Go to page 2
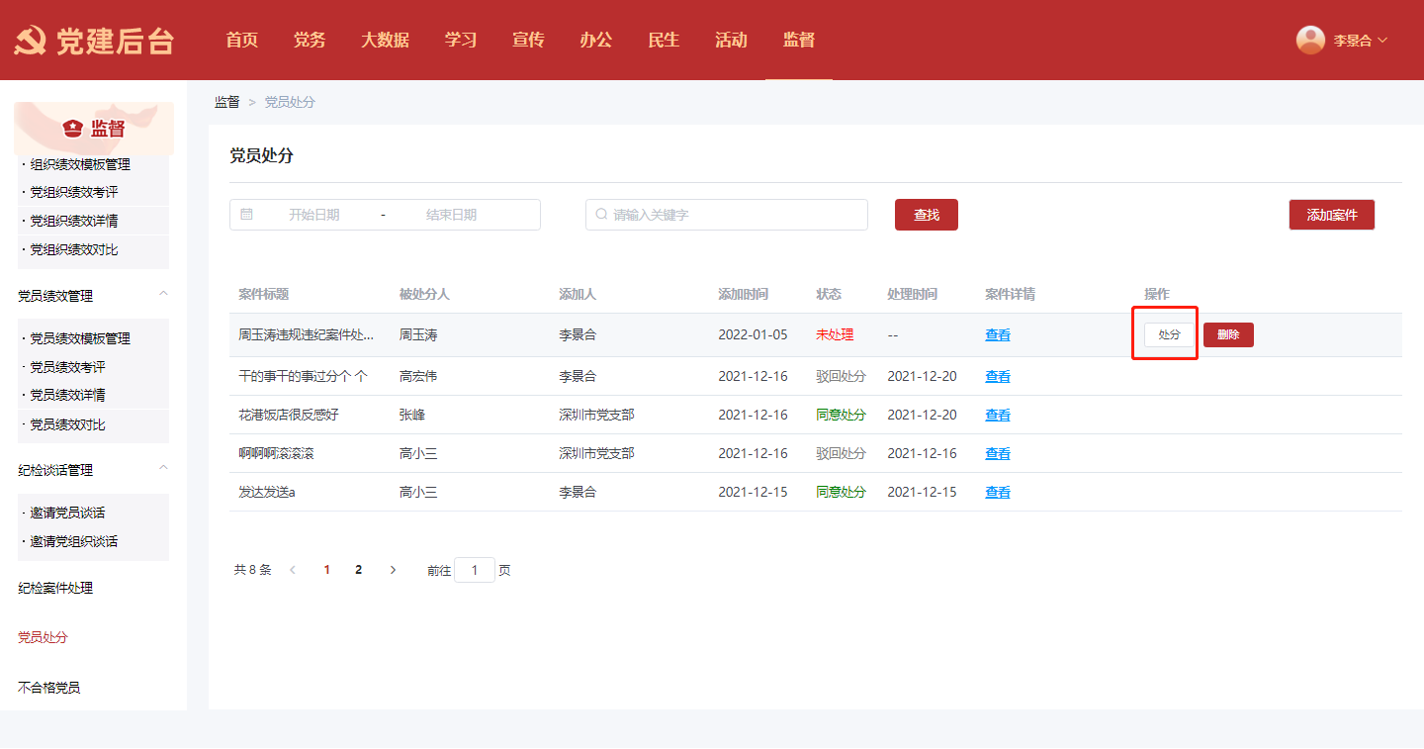 pyautogui.click(x=358, y=570)
